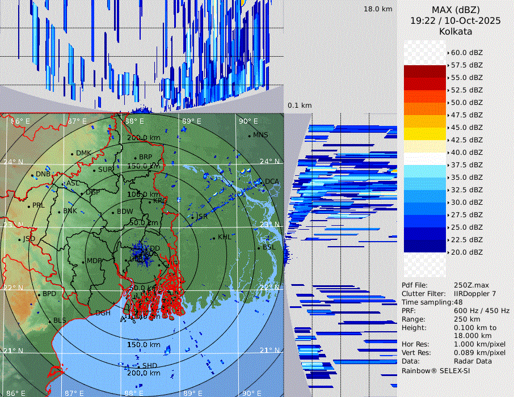The width and height of the screenshot is (514, 397).
Task: Click the KHL station dot
Action: click(214, 238)
